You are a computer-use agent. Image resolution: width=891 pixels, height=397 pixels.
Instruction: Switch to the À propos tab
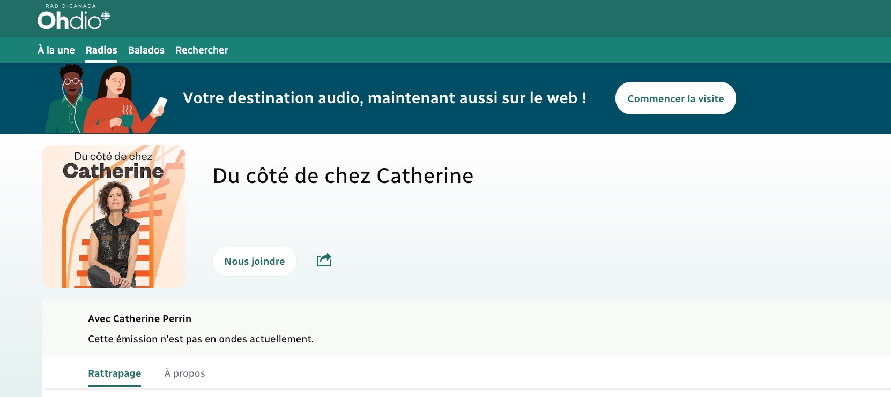[184, 373]
